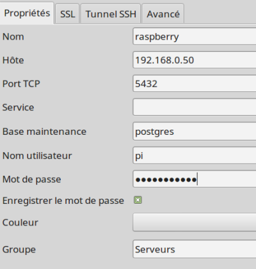Click the Nom utilisateur field containing pi
The image size is (256, 269).
[195, 155]
